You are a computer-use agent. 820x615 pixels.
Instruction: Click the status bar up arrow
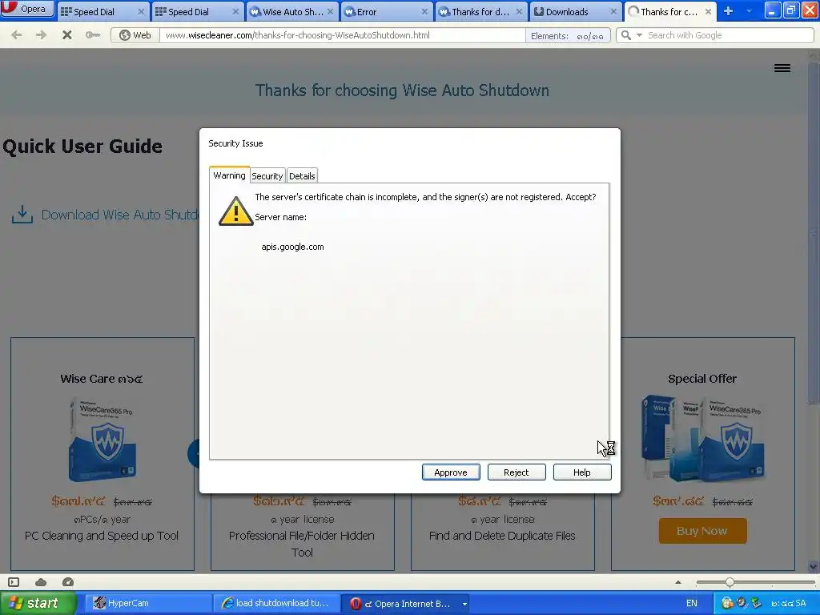[678, 582]
